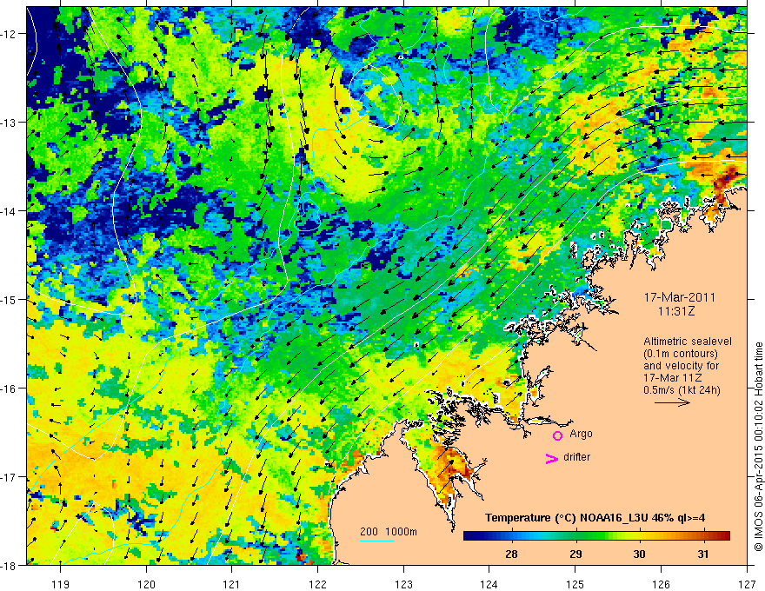Click the '124' longitude axis label
This screenshot has width=765, height=591.
pos(489,584)
